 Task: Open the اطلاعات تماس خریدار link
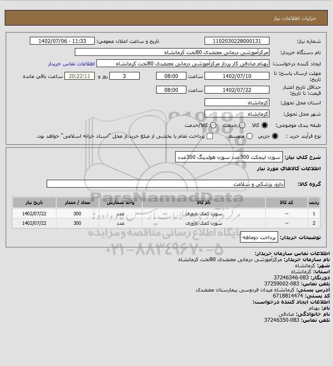coord(71,64)
